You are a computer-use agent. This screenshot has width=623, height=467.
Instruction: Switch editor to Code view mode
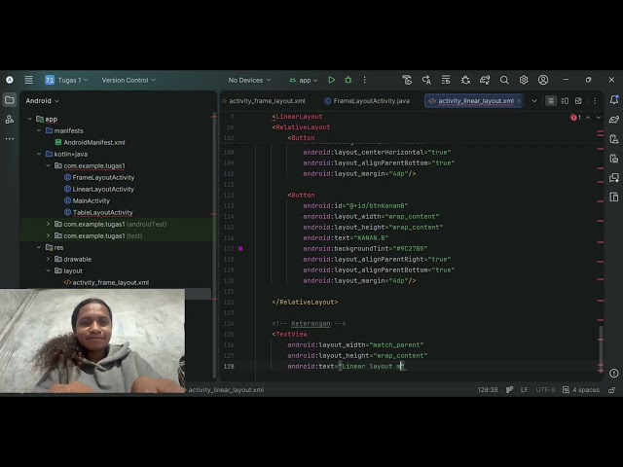(x=551, y=101)
